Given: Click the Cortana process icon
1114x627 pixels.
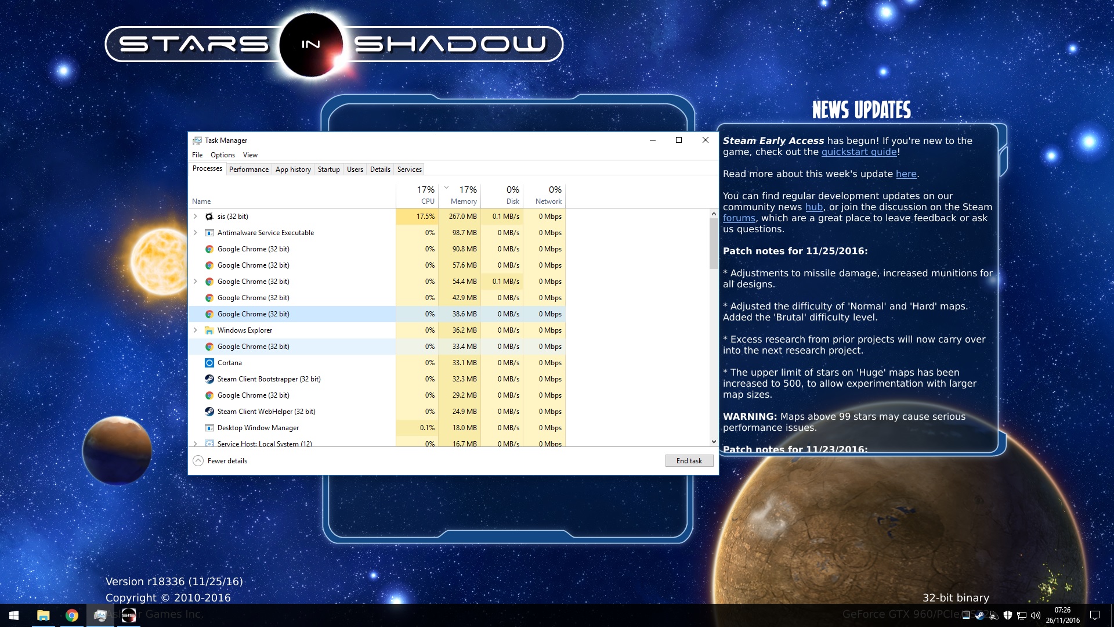Looking at the screenshot, I should [209, 363].
